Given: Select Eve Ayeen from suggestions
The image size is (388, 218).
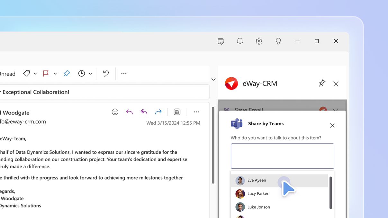Looking at the screenshot, I should click(279, 180).
